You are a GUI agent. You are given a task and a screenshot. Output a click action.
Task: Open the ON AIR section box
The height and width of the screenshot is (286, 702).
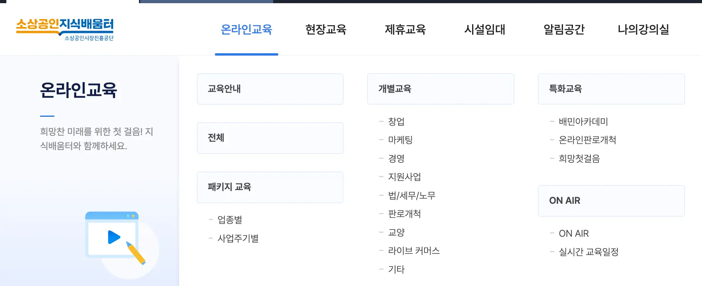pos(611,201)
